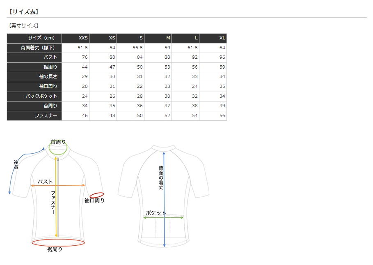
Task: Click the 背面着丈（襟下） row label
Action: (34, 48)
